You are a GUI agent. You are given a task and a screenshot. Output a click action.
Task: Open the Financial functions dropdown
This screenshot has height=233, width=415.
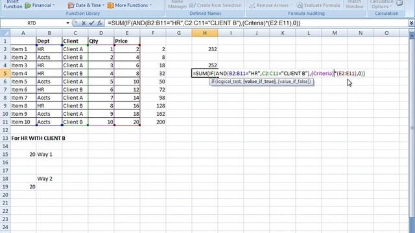pyautogui.click(x=40, y=5)
